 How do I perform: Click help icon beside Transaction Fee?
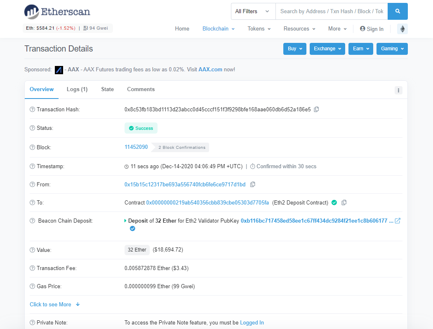[32, 268]
